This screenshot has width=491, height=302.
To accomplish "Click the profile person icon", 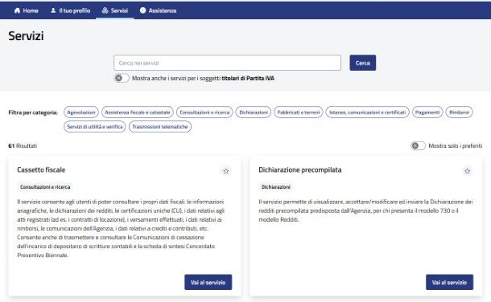I will (53, 10).
